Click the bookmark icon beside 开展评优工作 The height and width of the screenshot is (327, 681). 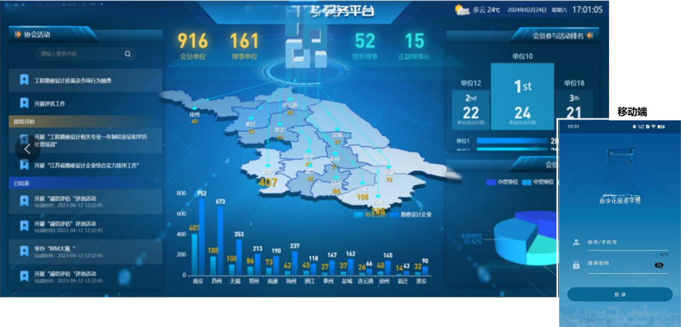tap(25, 104)
